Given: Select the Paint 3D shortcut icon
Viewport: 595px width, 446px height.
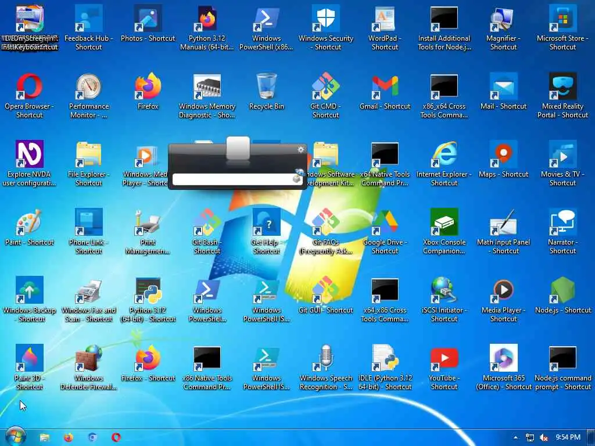Looking at the screenshot, I should pos(29,367).
